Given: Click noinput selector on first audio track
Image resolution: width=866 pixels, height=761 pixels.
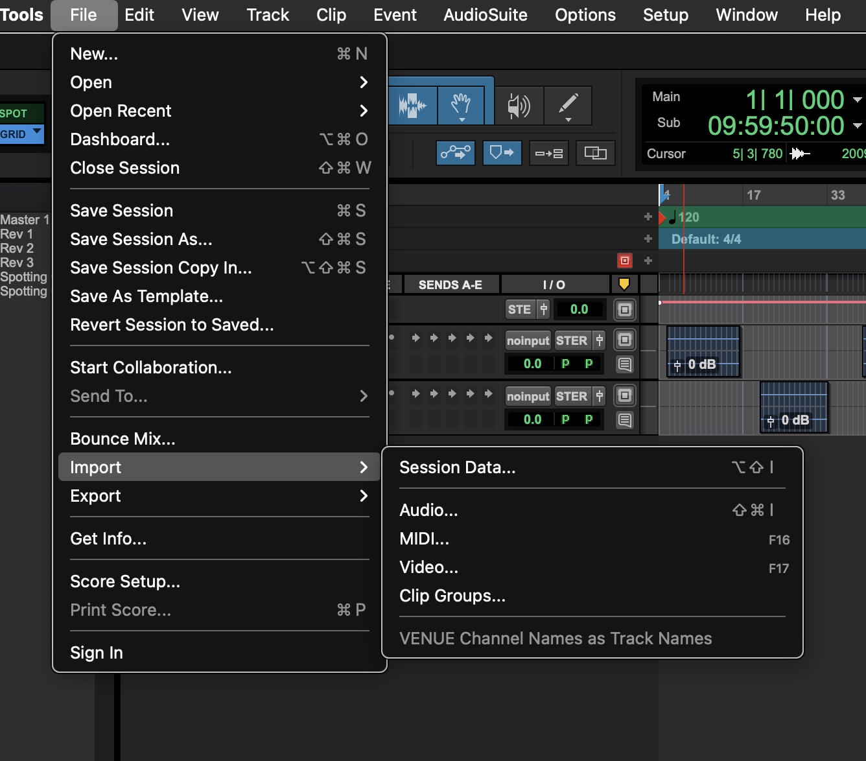Looking at the screenshot, I should point(528,340).
